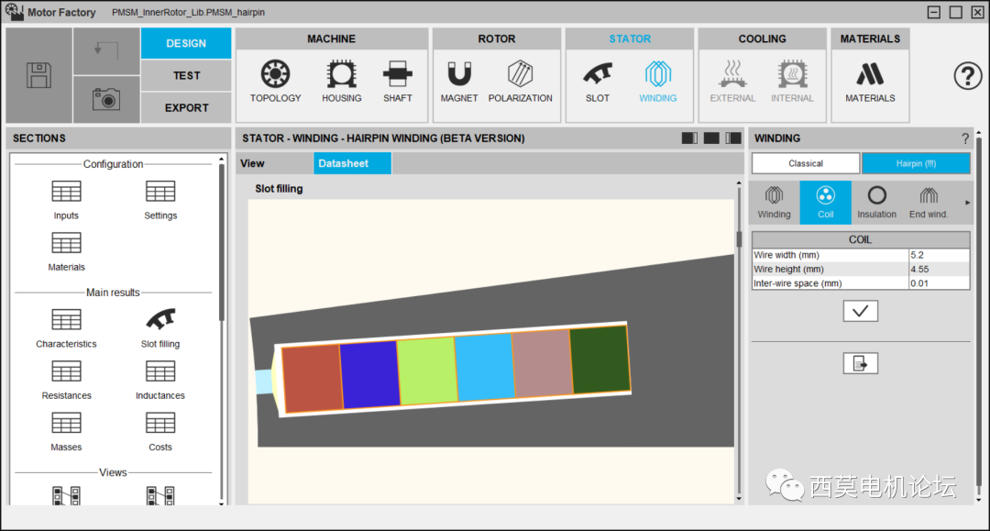The height and width of the screenshot is (531, 990).
Task: Open the Materials icon in ribbon
Action: click(870, 82)
